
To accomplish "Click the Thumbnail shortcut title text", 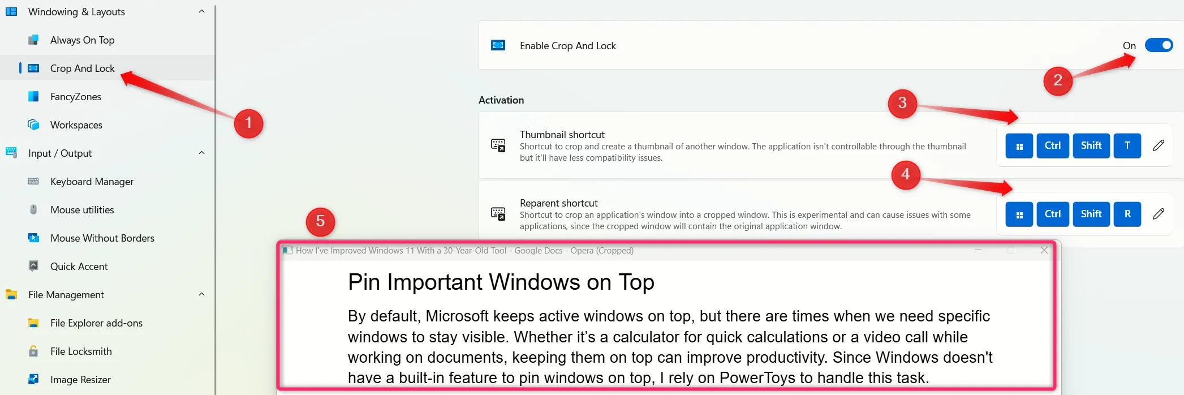I will (x=562, y=134).
